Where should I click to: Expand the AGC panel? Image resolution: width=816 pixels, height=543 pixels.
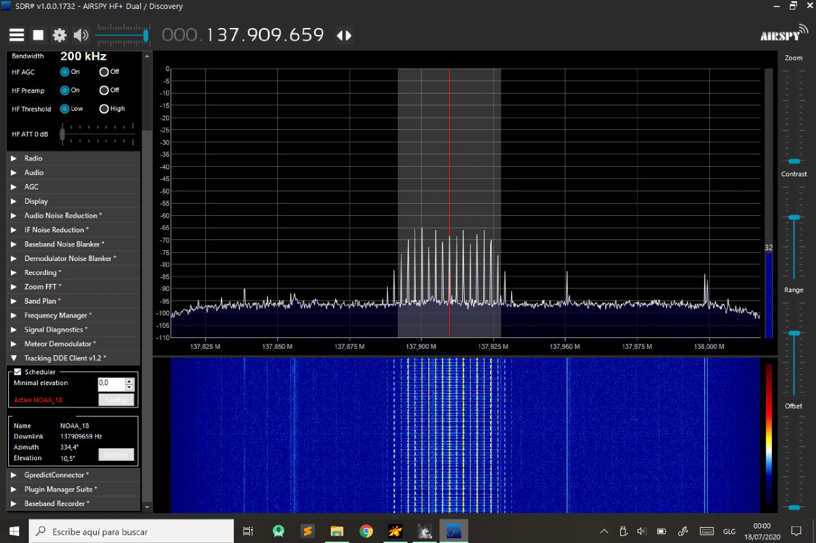click(x=73, y=187)
